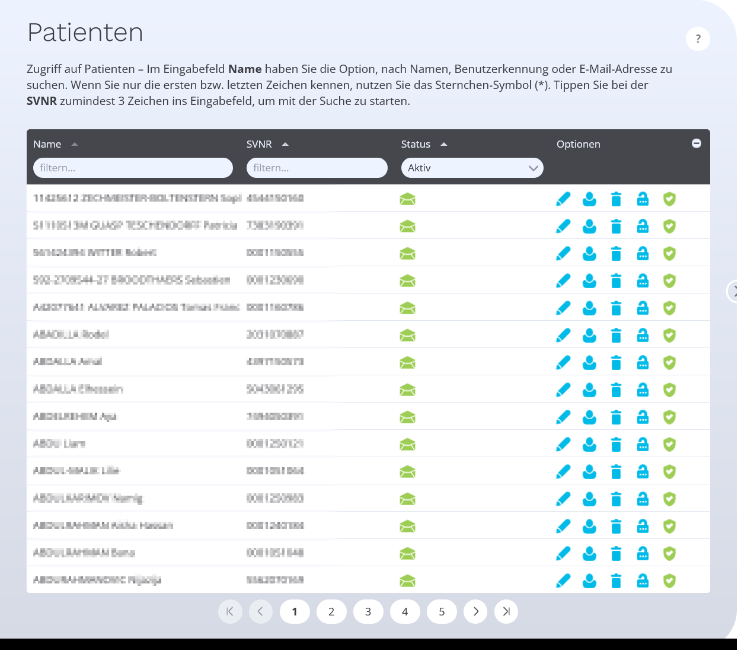The image size is (741, 654).
Task: Click the name cell ABOU Liam
Action: [59, 444]
